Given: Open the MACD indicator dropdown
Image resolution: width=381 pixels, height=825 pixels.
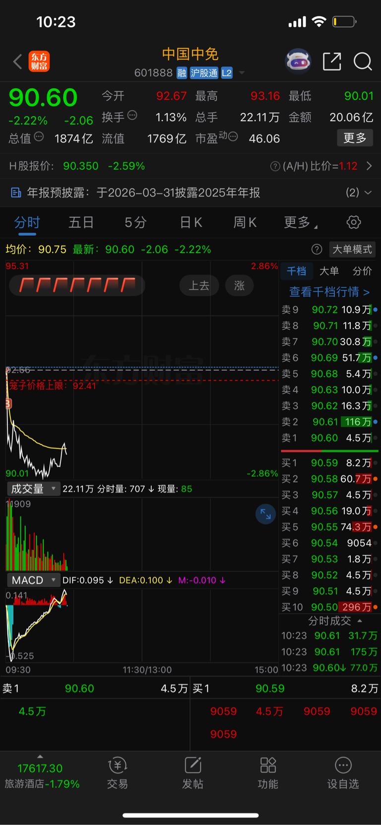Looking at the screenshot, I should point(34,580).
